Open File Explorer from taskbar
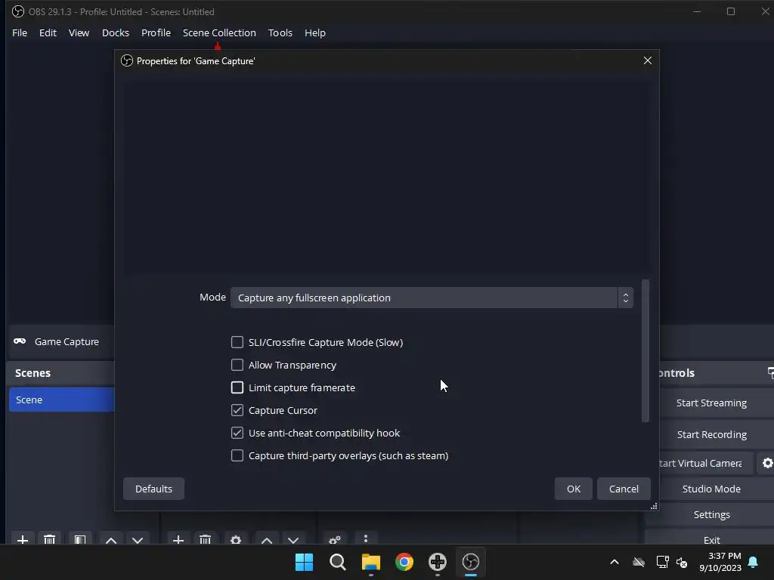Viewport: 774px width, 580px height. [x=370, y=562]
